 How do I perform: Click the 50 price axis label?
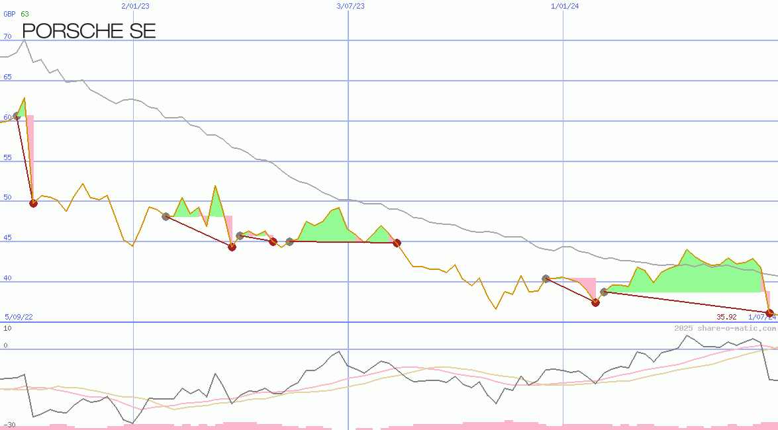(7, 197)
